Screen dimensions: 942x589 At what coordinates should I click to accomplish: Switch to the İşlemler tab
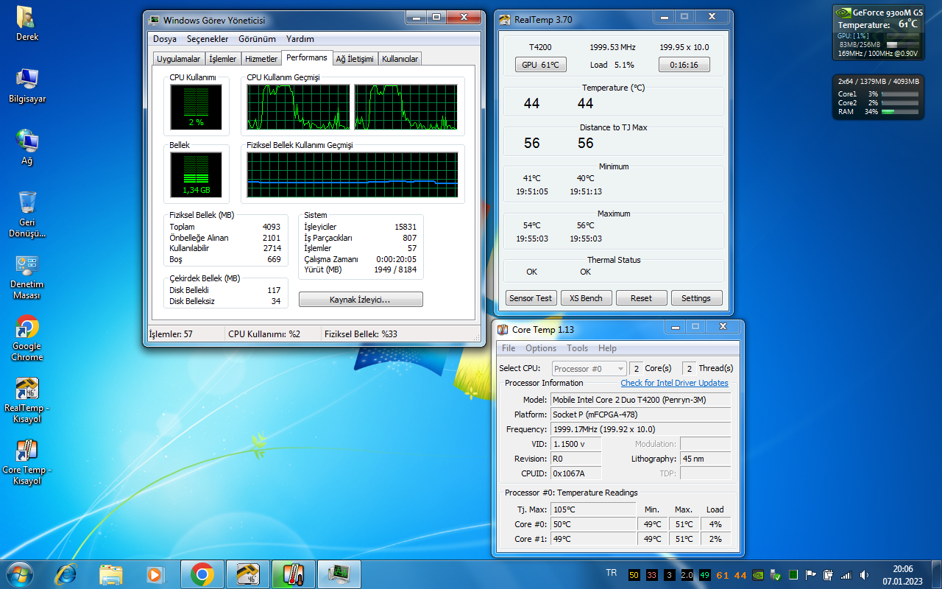223,59
